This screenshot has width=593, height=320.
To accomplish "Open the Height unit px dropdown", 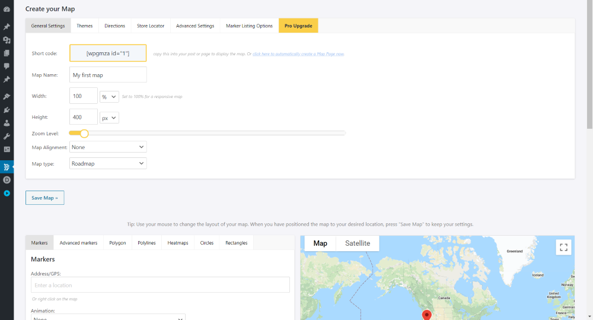I will coord(109,118).
